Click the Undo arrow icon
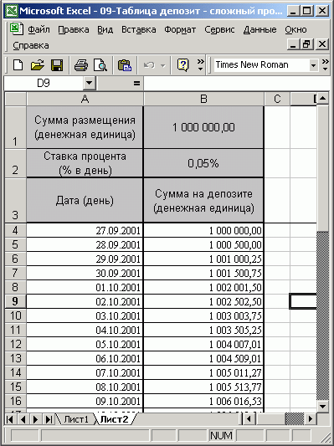Image resolution: width=334 pixels, height=446 pixels. (x=149, y=65)
